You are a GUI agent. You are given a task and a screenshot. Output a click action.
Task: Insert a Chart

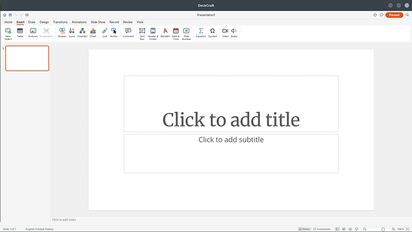click(93, 33)
